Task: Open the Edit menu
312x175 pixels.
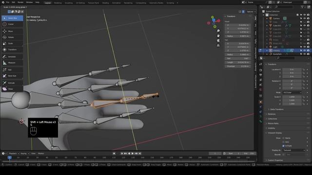Action: coord(13,2)
